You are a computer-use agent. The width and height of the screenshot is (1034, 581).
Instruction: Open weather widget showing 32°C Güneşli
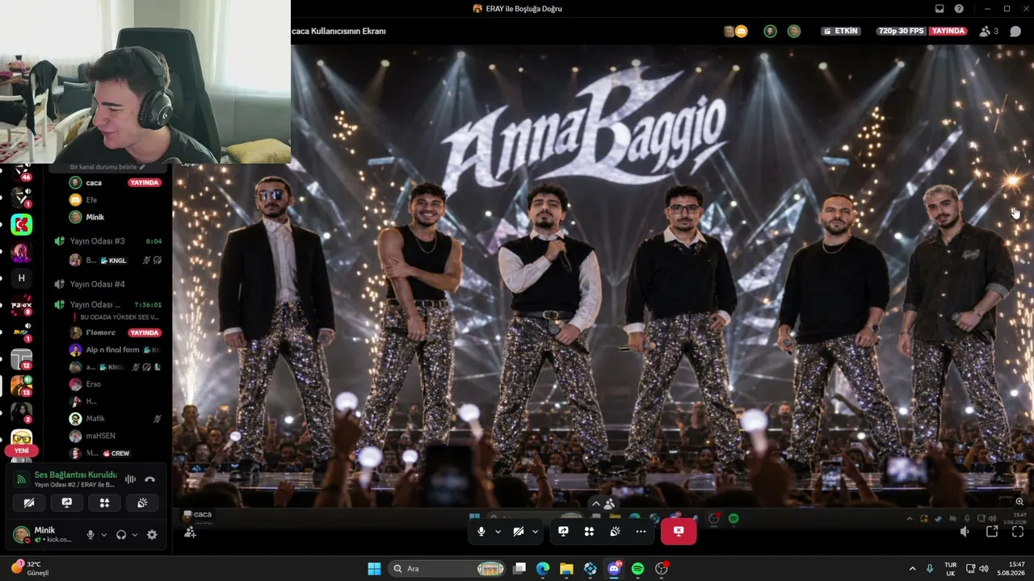tap(30, 568)
